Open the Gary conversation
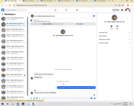The height and width of the screenshot is (106, 134). (13, 41)
